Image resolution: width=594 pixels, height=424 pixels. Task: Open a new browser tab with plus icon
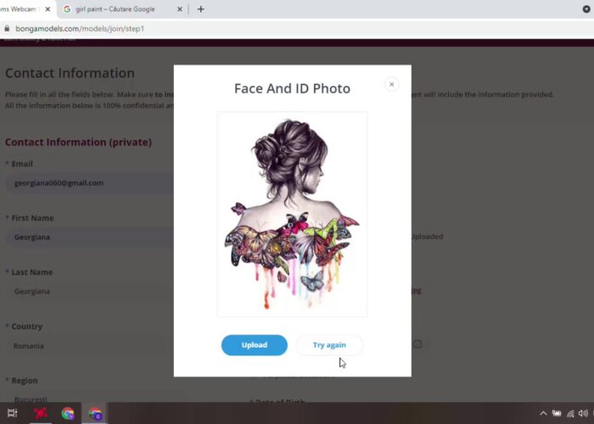click(201, 9)
